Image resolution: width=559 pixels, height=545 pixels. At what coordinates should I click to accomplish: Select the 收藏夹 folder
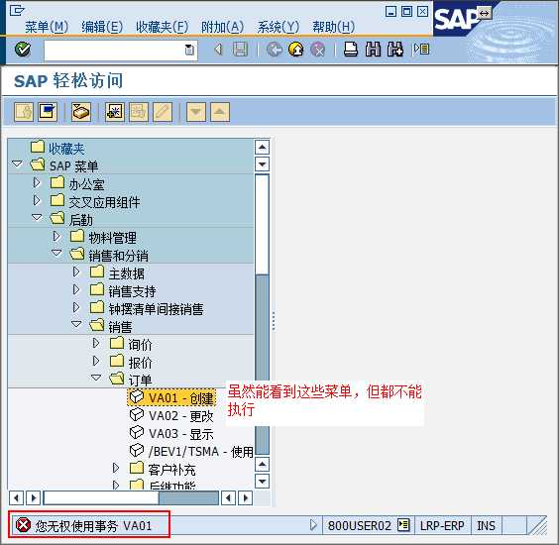coord(66,149)
